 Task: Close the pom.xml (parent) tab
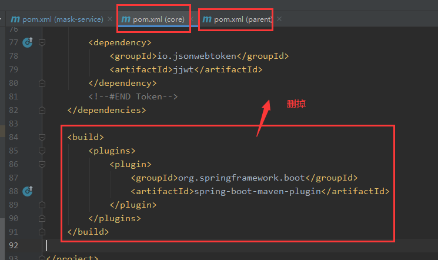coord(279,19)
